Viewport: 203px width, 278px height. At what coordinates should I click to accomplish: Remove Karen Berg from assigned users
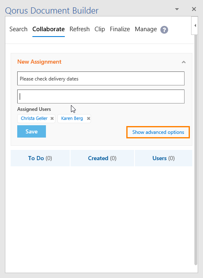coord(89,118)
